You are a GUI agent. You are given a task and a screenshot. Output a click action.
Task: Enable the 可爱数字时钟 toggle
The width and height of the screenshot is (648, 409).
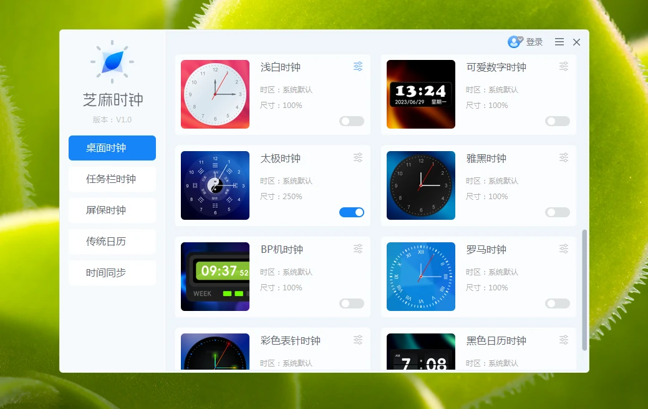pyautogui.click(x=558, y=121)
